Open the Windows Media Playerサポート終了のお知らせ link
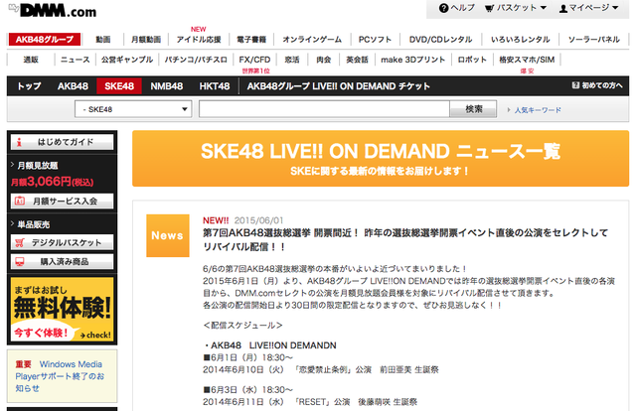Image resolution: width=636 pixels, height=411 pixels. [60, 376]
